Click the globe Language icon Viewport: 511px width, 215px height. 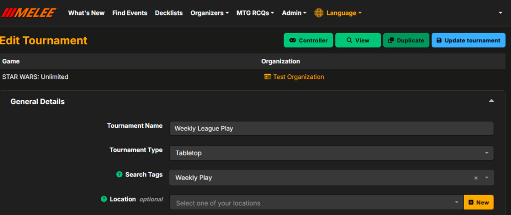pyautogui.click(x=319, y=13)
